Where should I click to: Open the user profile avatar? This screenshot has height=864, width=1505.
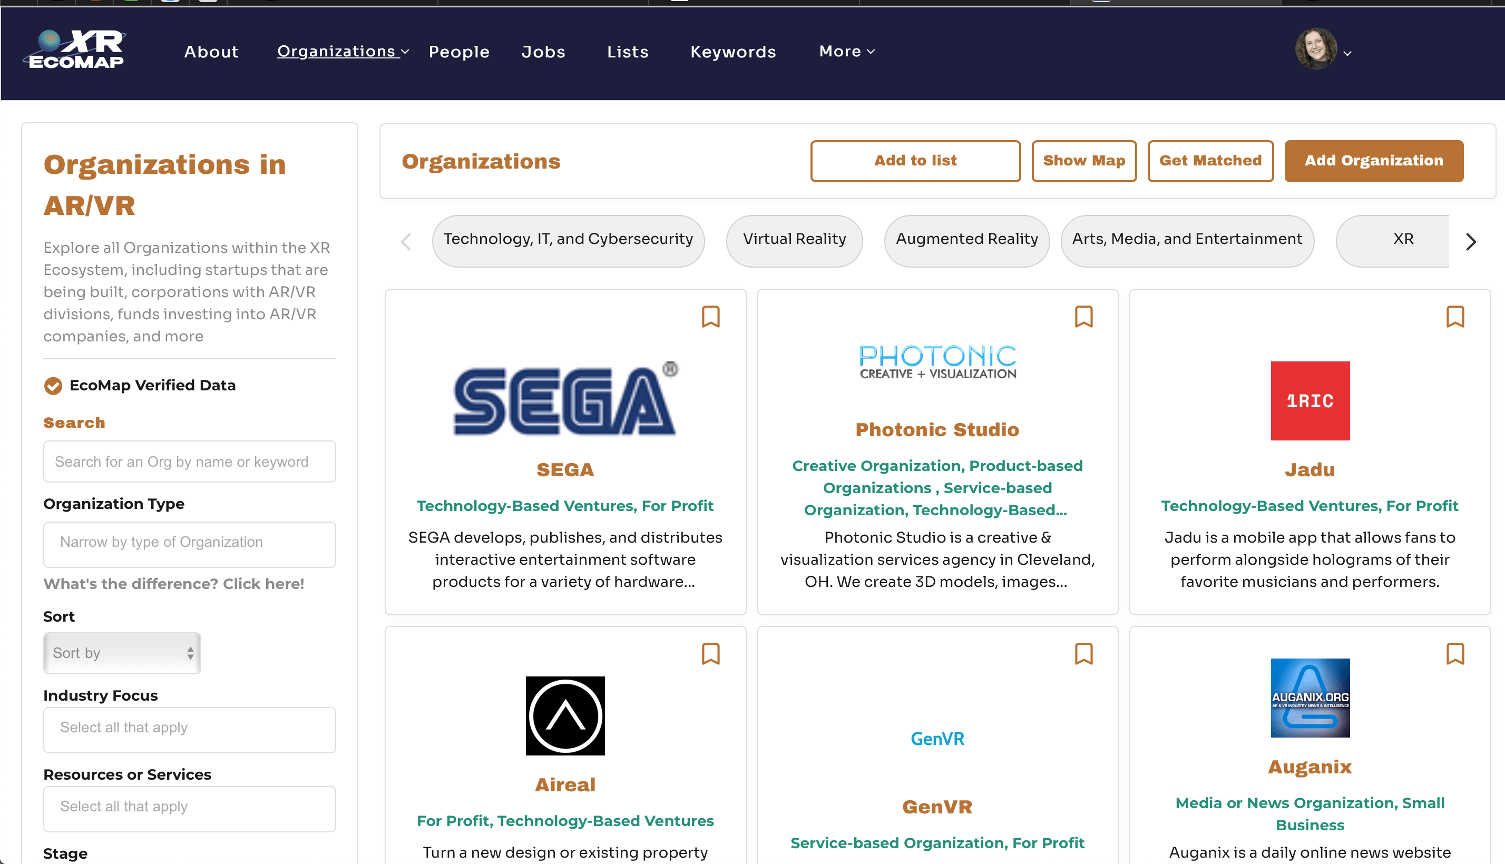coord(1316,49)
